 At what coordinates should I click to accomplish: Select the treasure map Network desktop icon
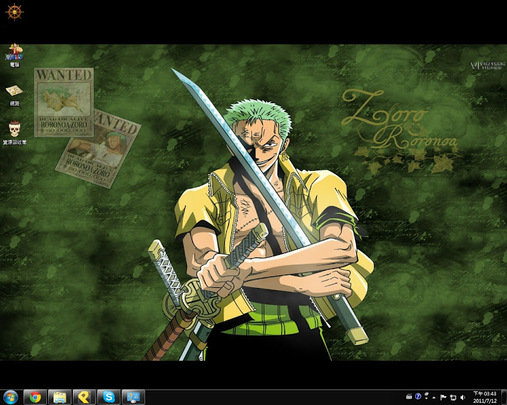coord(15,96)
